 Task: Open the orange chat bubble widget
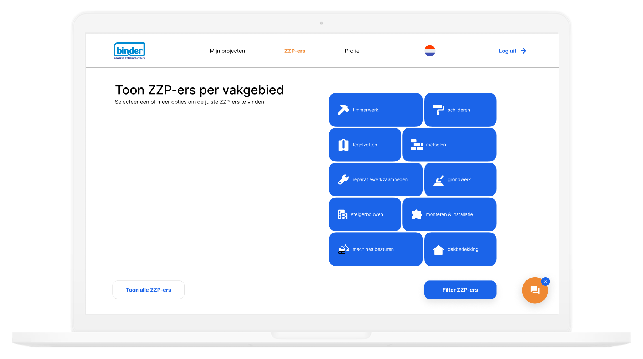(535, 290)
